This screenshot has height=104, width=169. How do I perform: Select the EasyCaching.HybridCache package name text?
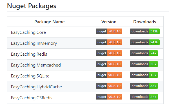pyautogui.click(x=36, y=87)
